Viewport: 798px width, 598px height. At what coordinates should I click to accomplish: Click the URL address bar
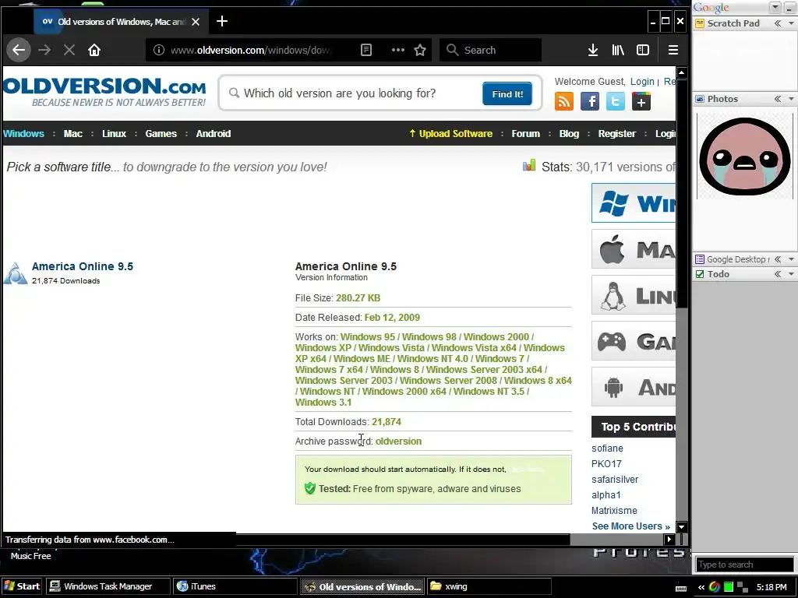tap(252, 50)
